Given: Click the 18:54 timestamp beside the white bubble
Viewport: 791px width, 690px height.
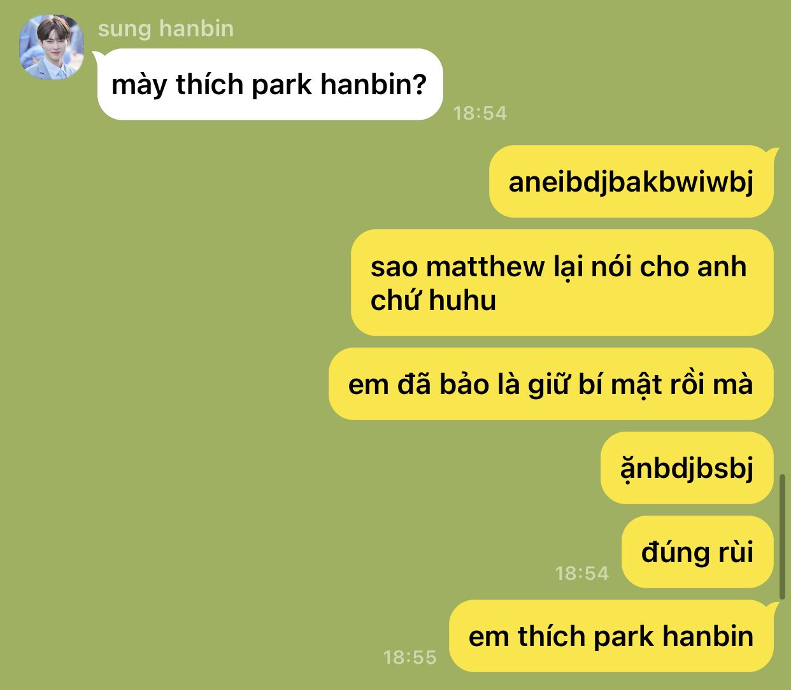Looking at the screenshot, I should pyautogui.click(x=480, y=113).
